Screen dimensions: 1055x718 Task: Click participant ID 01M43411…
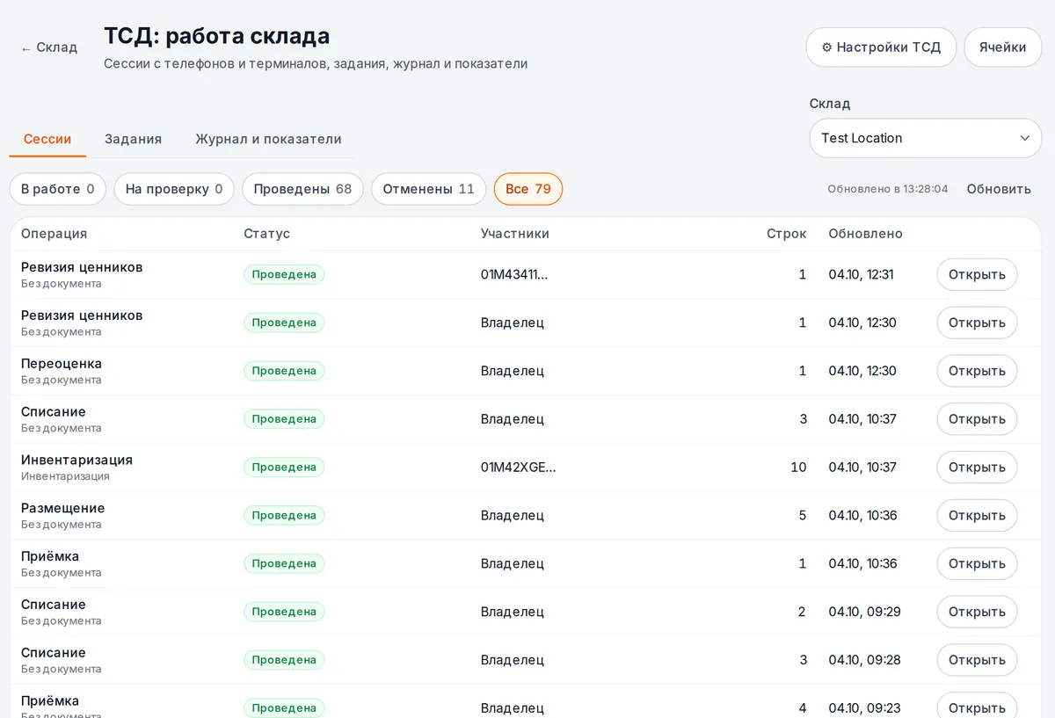tap(514, 274)
